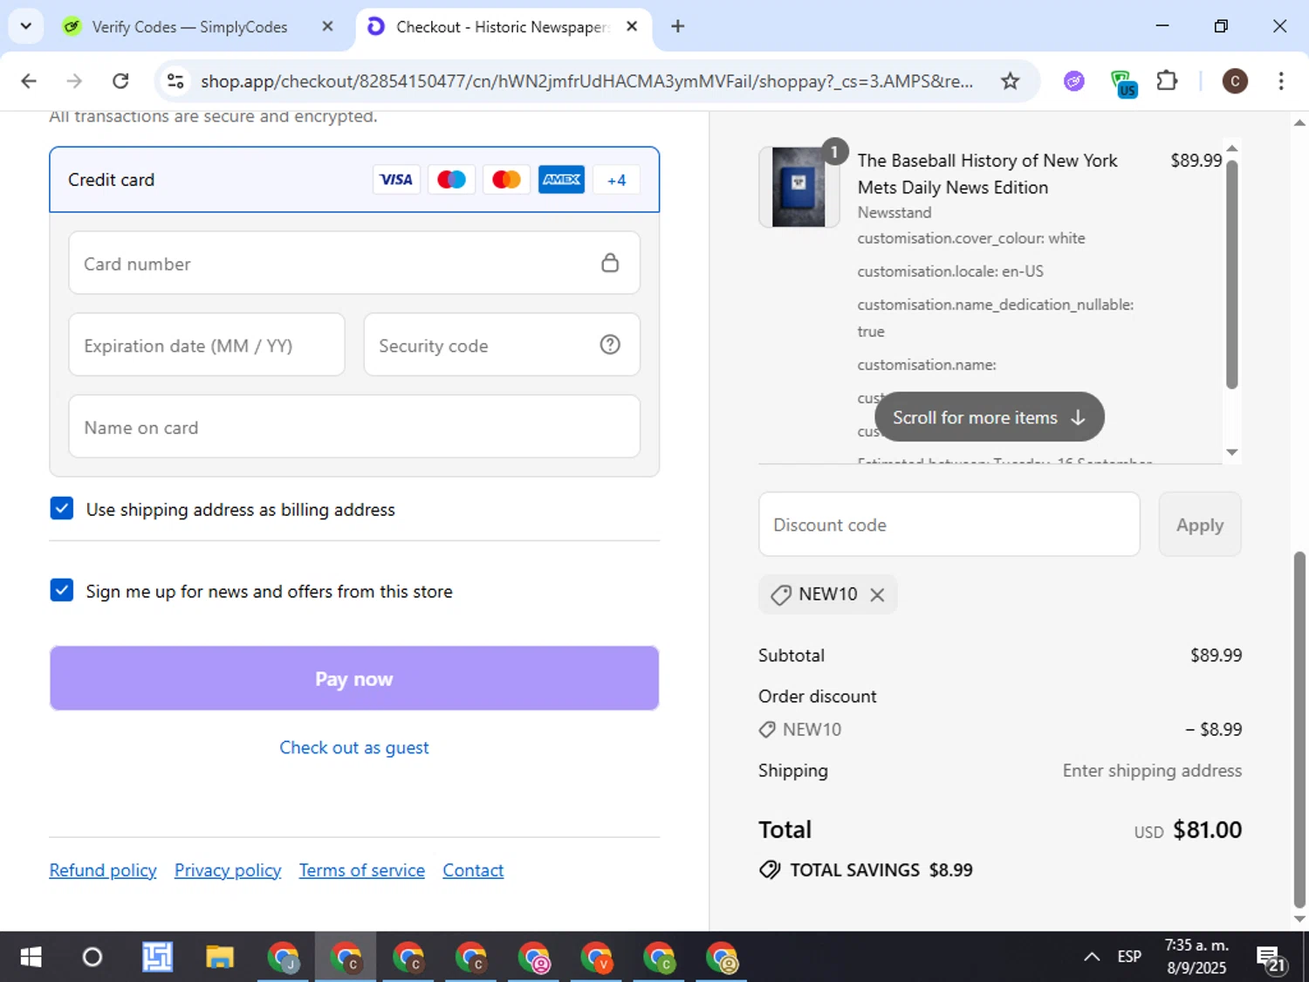This screenshot has width=1309, height=982.
Task: Select the Credit card payment option
Action: coord(354,180)
